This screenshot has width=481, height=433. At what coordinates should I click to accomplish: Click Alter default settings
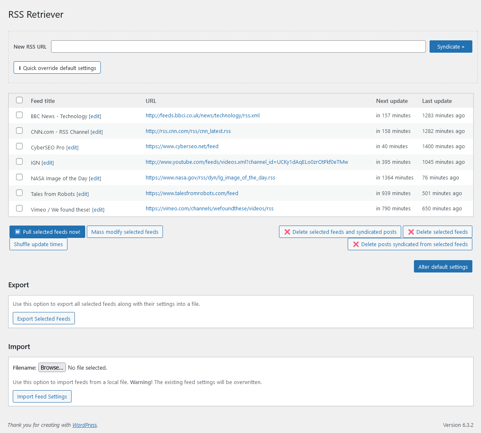pos(443,266)
